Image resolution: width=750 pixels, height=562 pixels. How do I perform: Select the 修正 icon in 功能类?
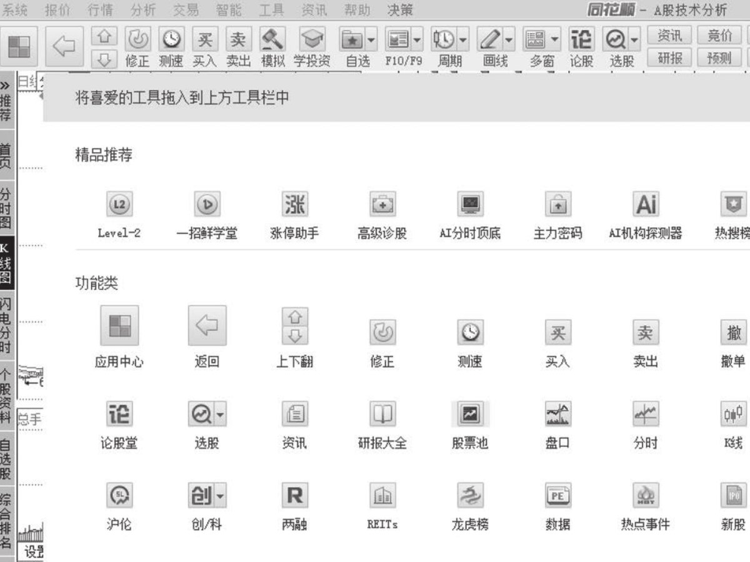point(382,333)
